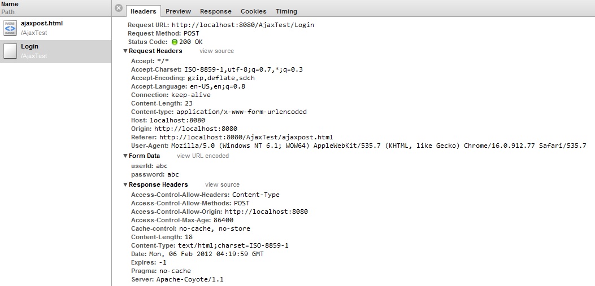This screenshot has height=286, width=595.
Task: Open the Response tab
Action: [215, 11]
